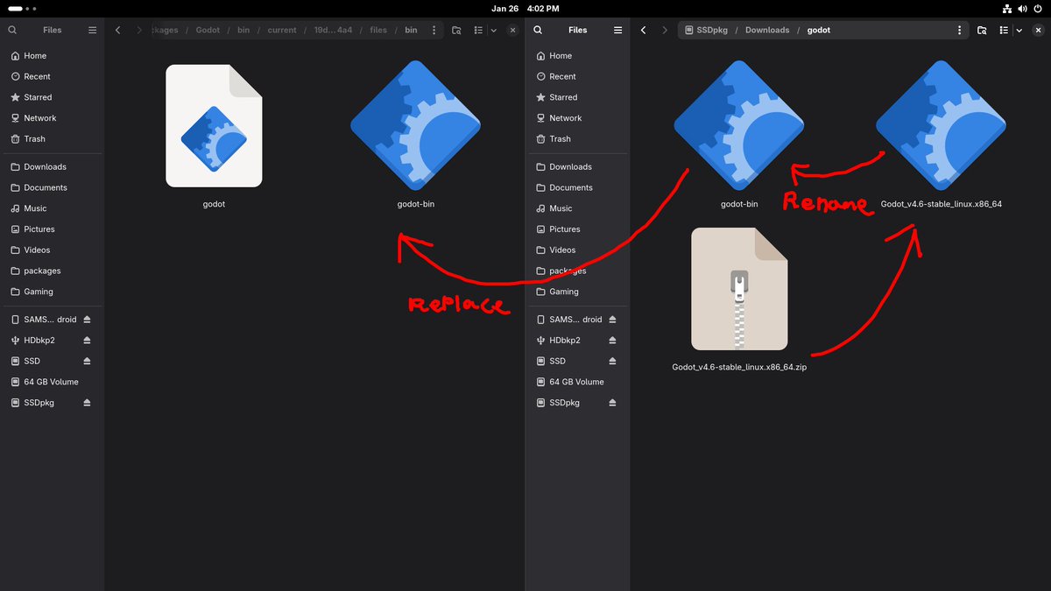This screenshot has width=1051, height=591.
Task: Open Videos in right window sidebar
Action: pyautogui.click(x=578, y=250)
